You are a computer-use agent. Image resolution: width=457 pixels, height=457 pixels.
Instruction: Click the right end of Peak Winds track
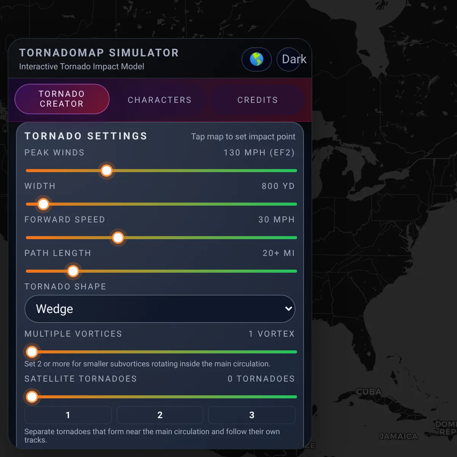coord(295,171)
